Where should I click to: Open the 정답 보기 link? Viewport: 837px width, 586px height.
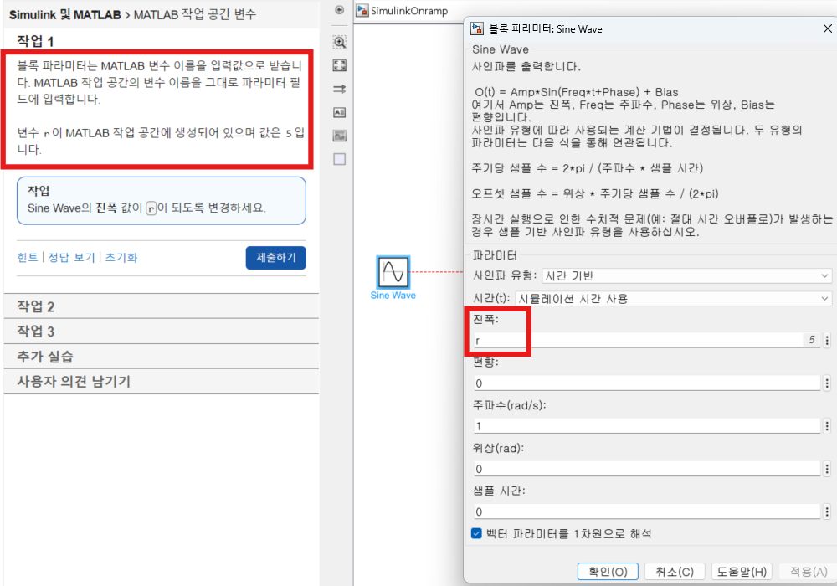(71, 257)
